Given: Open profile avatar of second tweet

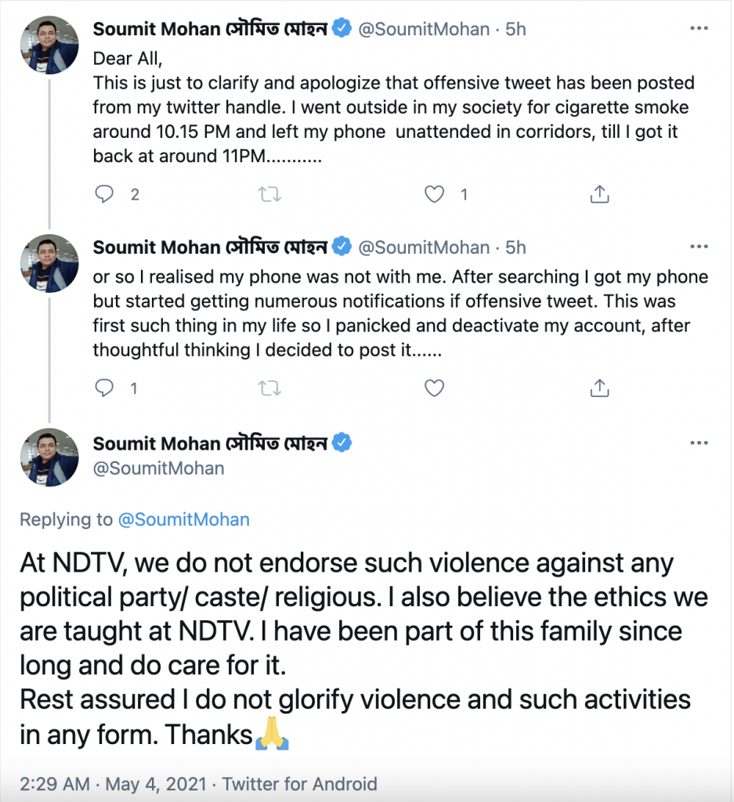Looking at the screenshot, I should coord(49,263).
